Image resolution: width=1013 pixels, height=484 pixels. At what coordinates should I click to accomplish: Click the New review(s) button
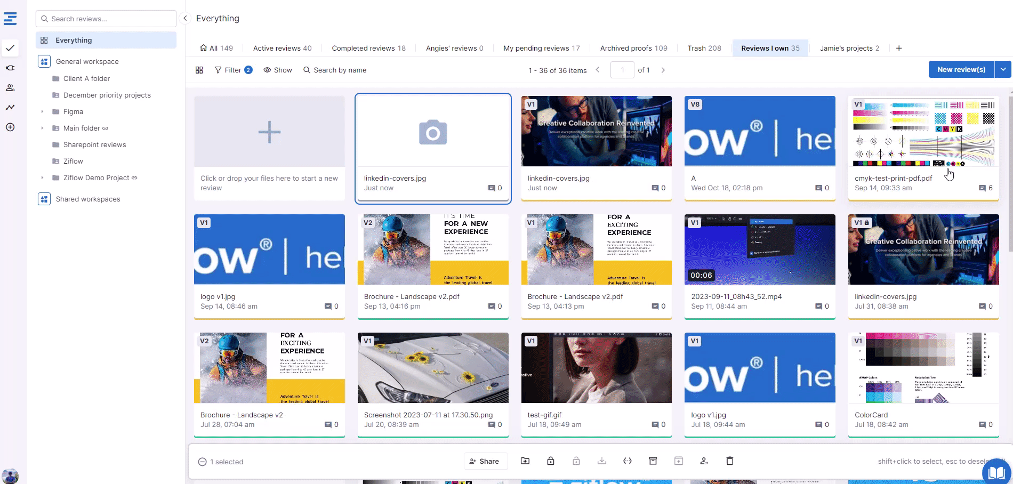(x=961, y=70)
